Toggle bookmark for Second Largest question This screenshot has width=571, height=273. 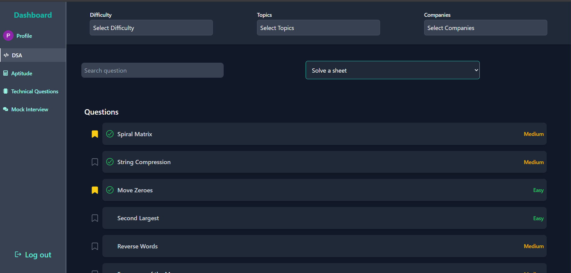(95, 218)
